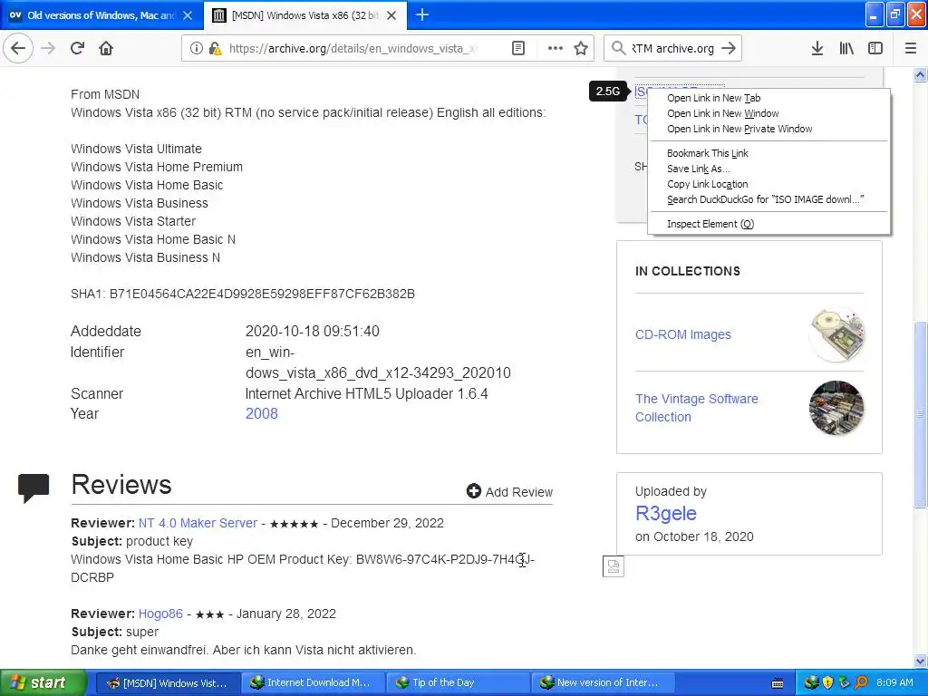
Task: Open reviewer Hogo86 profile link
Action: point(160,614)
